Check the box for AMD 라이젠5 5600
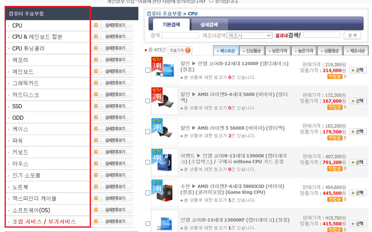Screen dimensions: 372x232 point(148,101)
